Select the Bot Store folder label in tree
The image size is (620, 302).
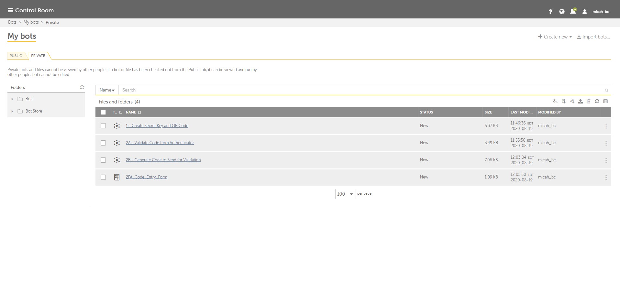click(34, 111)
